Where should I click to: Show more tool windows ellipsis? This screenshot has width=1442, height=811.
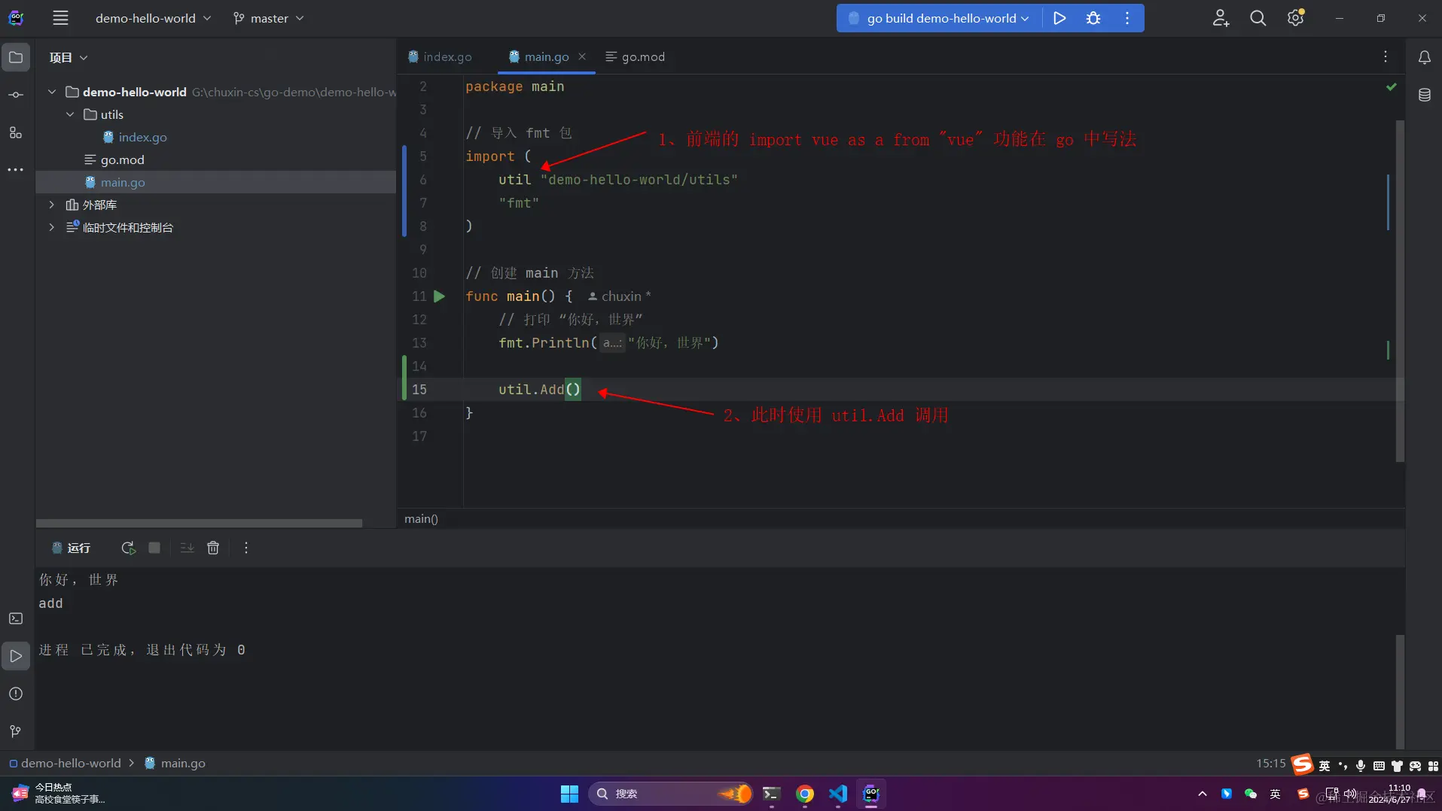pyautogui.click(x=16, y=170)
